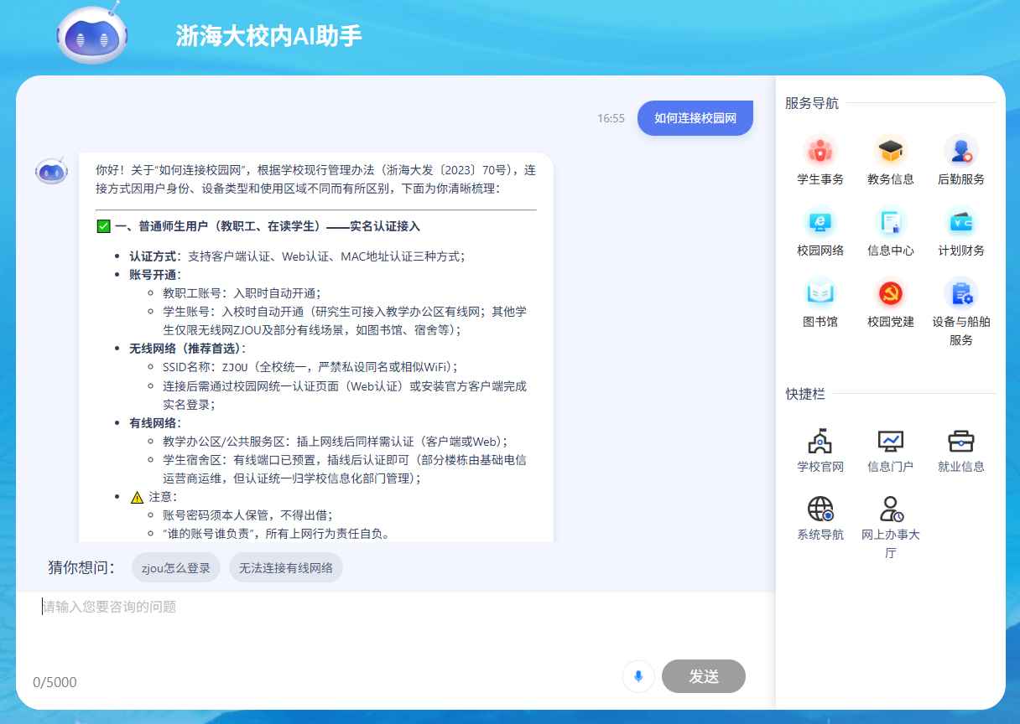This screenshot has height=724, width=1020.
Task: Click the 'SSID名称：ZJOU' line
Action: point(310,367)
